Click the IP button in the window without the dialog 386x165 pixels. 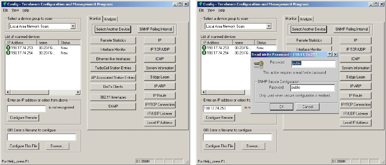click(x=160, y=40)
